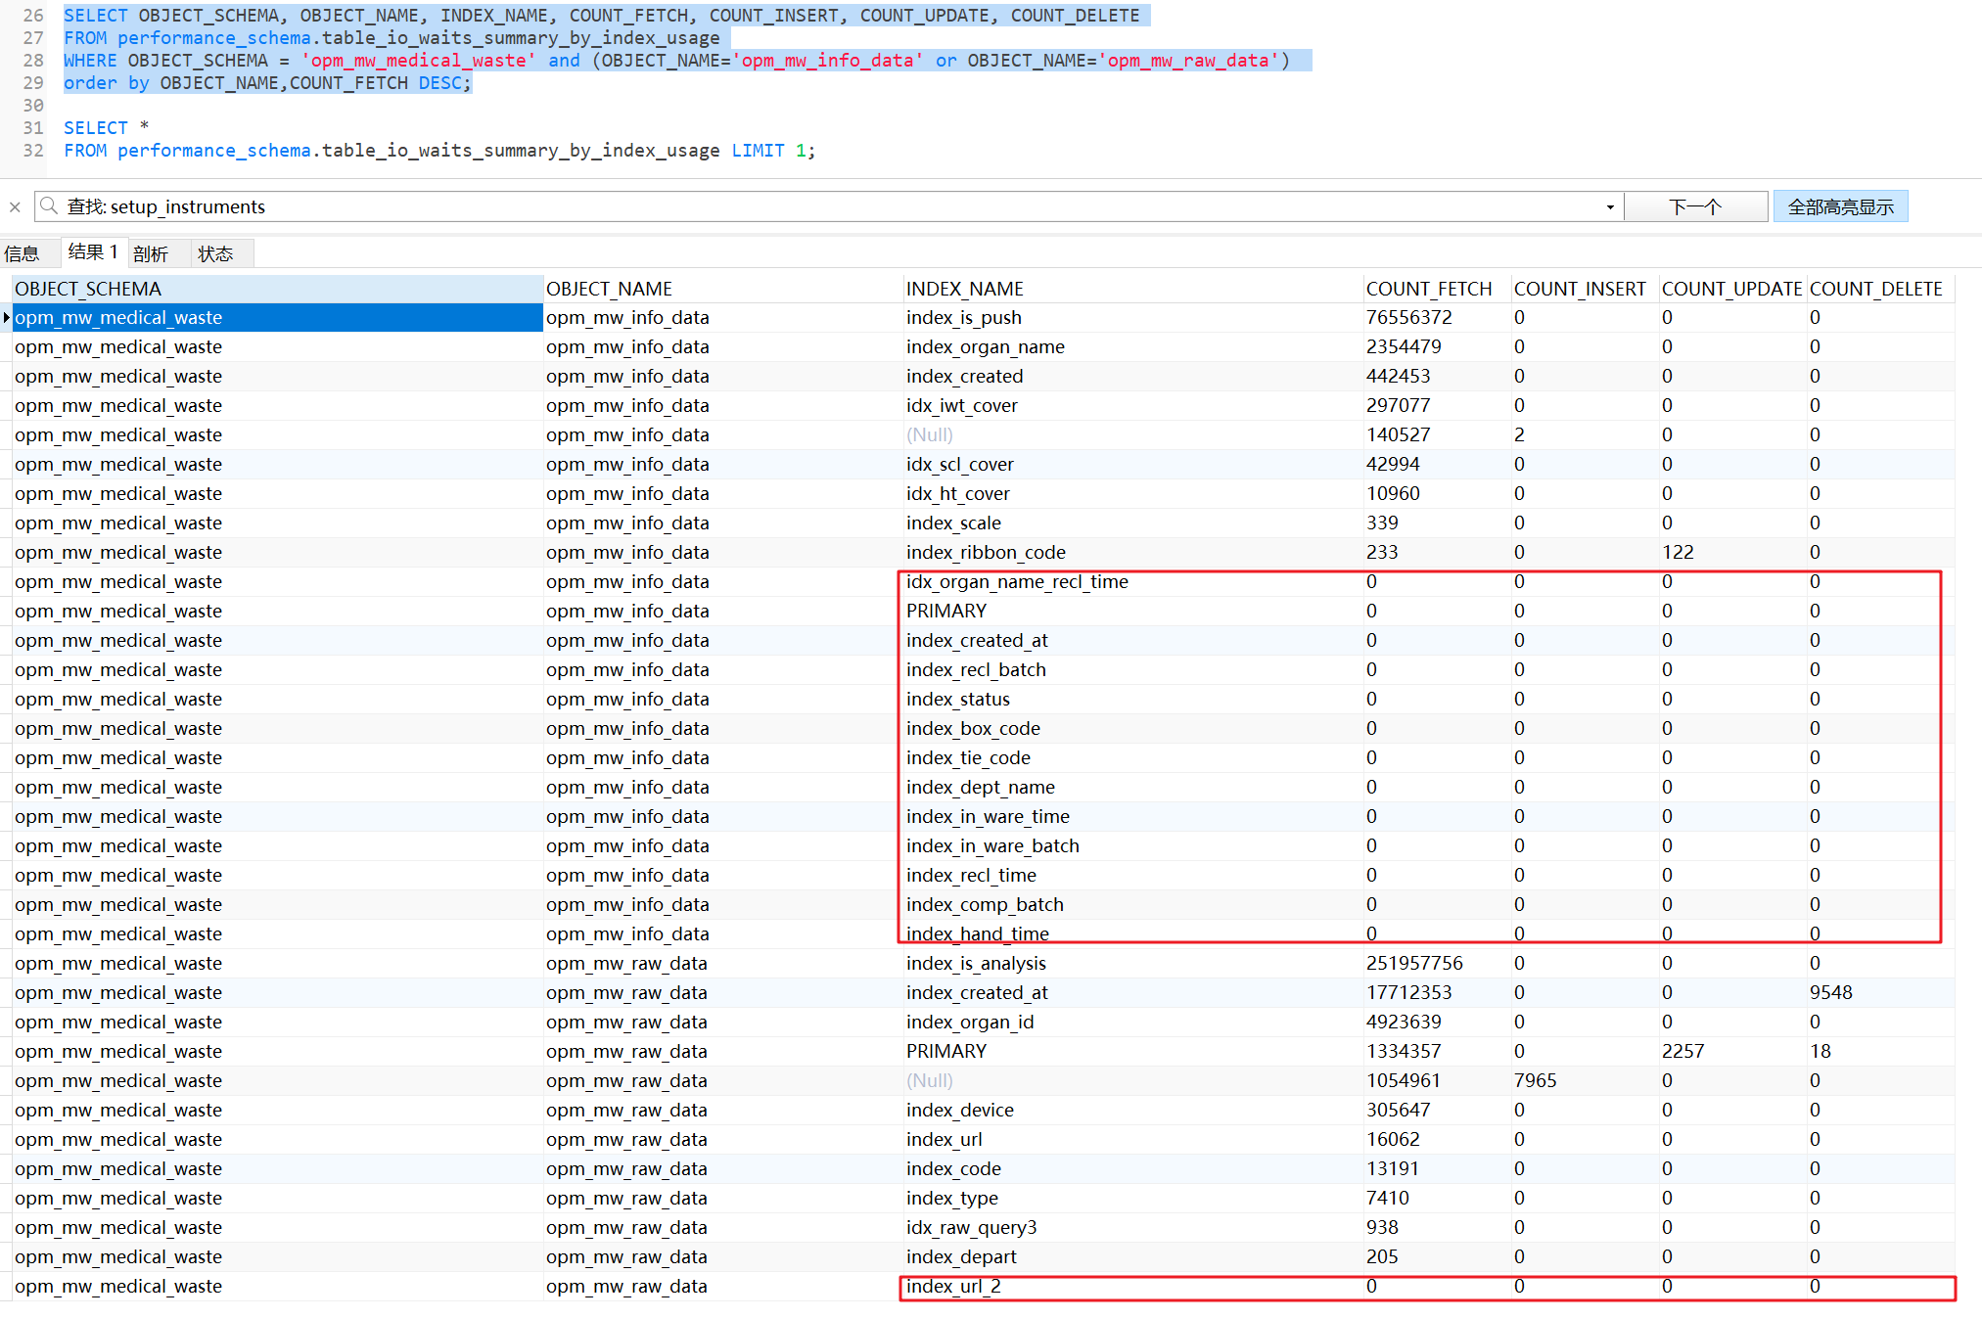This screenshot has width=1982, height=1319.
Task: Click the COUNT_DELETE value 9548
Action: point(1830,992)
